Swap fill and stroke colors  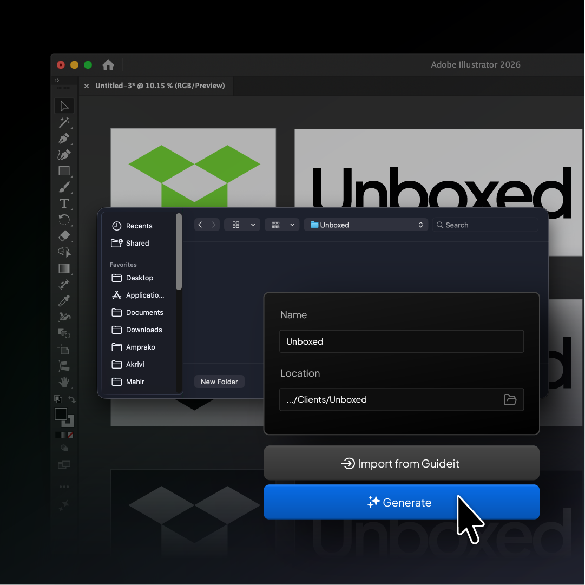[71, 399]
